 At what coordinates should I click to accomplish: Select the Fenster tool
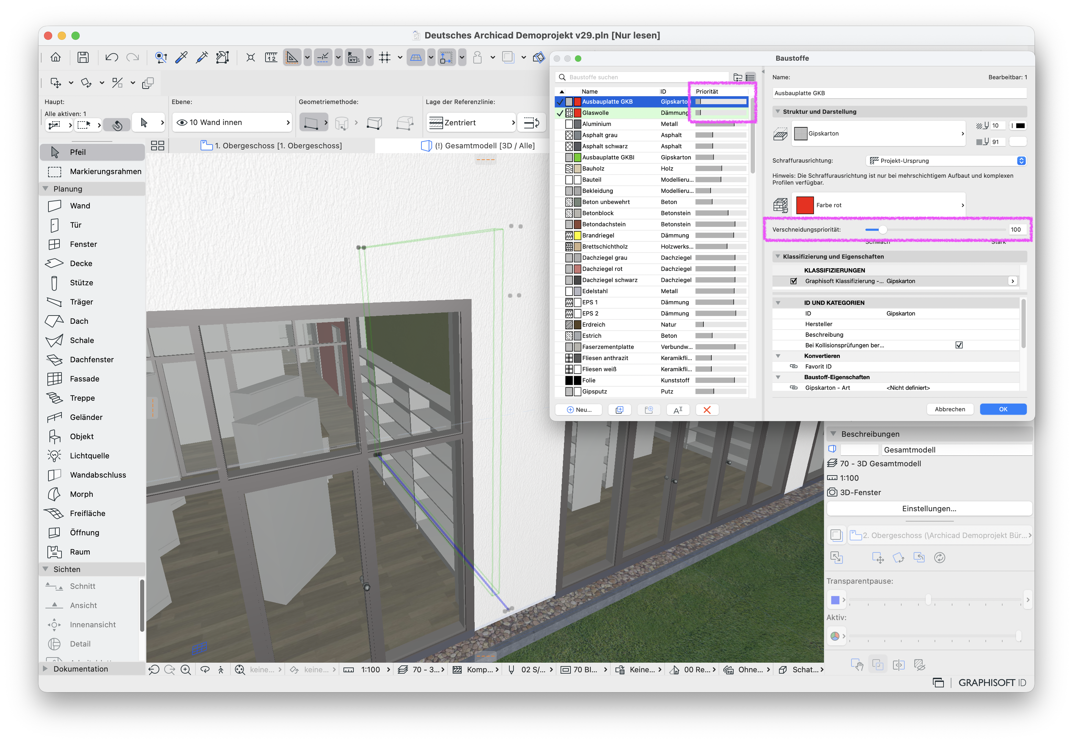pos(92,244)
